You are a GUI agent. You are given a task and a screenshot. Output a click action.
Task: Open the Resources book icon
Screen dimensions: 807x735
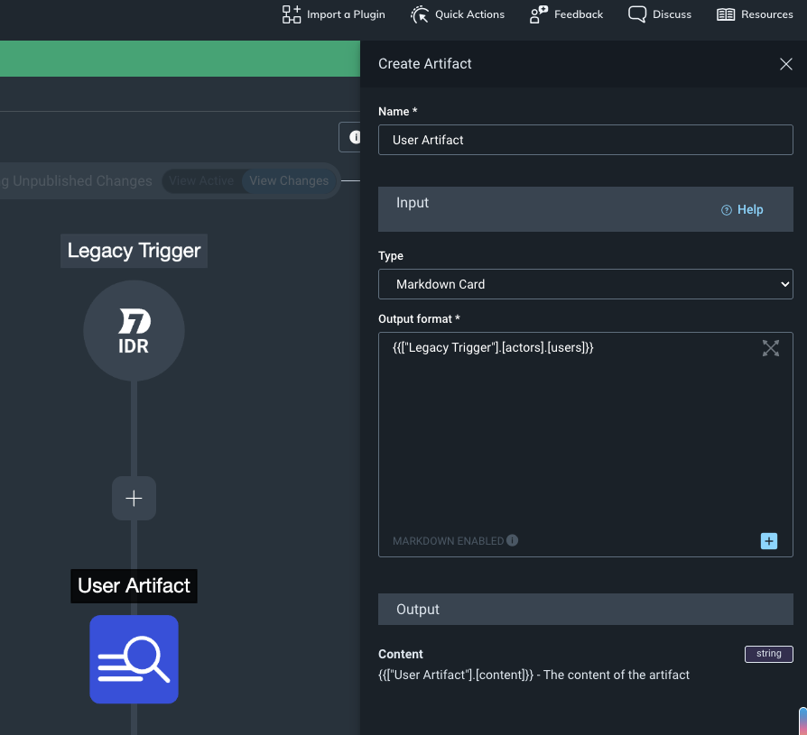tap(726, 14)
